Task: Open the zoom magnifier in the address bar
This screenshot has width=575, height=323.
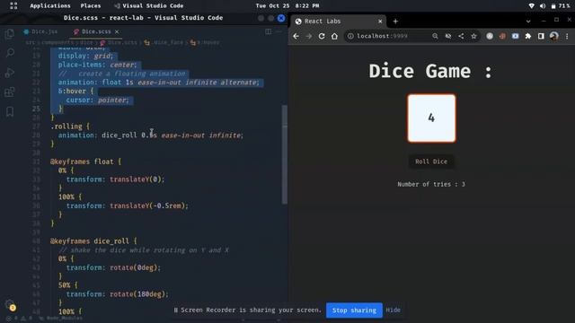Action: point(435,36)
